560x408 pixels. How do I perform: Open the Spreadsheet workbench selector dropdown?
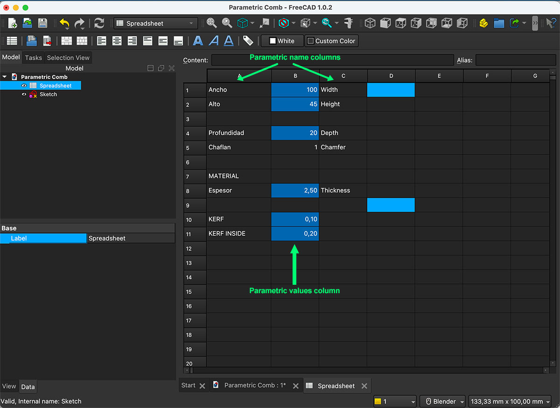[x=155, y=23]
